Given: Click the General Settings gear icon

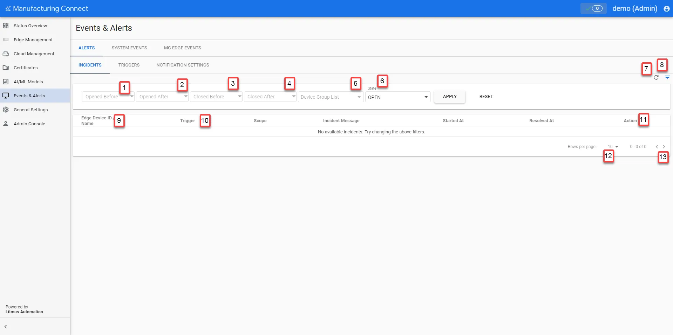Looking at the screenshot, I should click(6, 110).
